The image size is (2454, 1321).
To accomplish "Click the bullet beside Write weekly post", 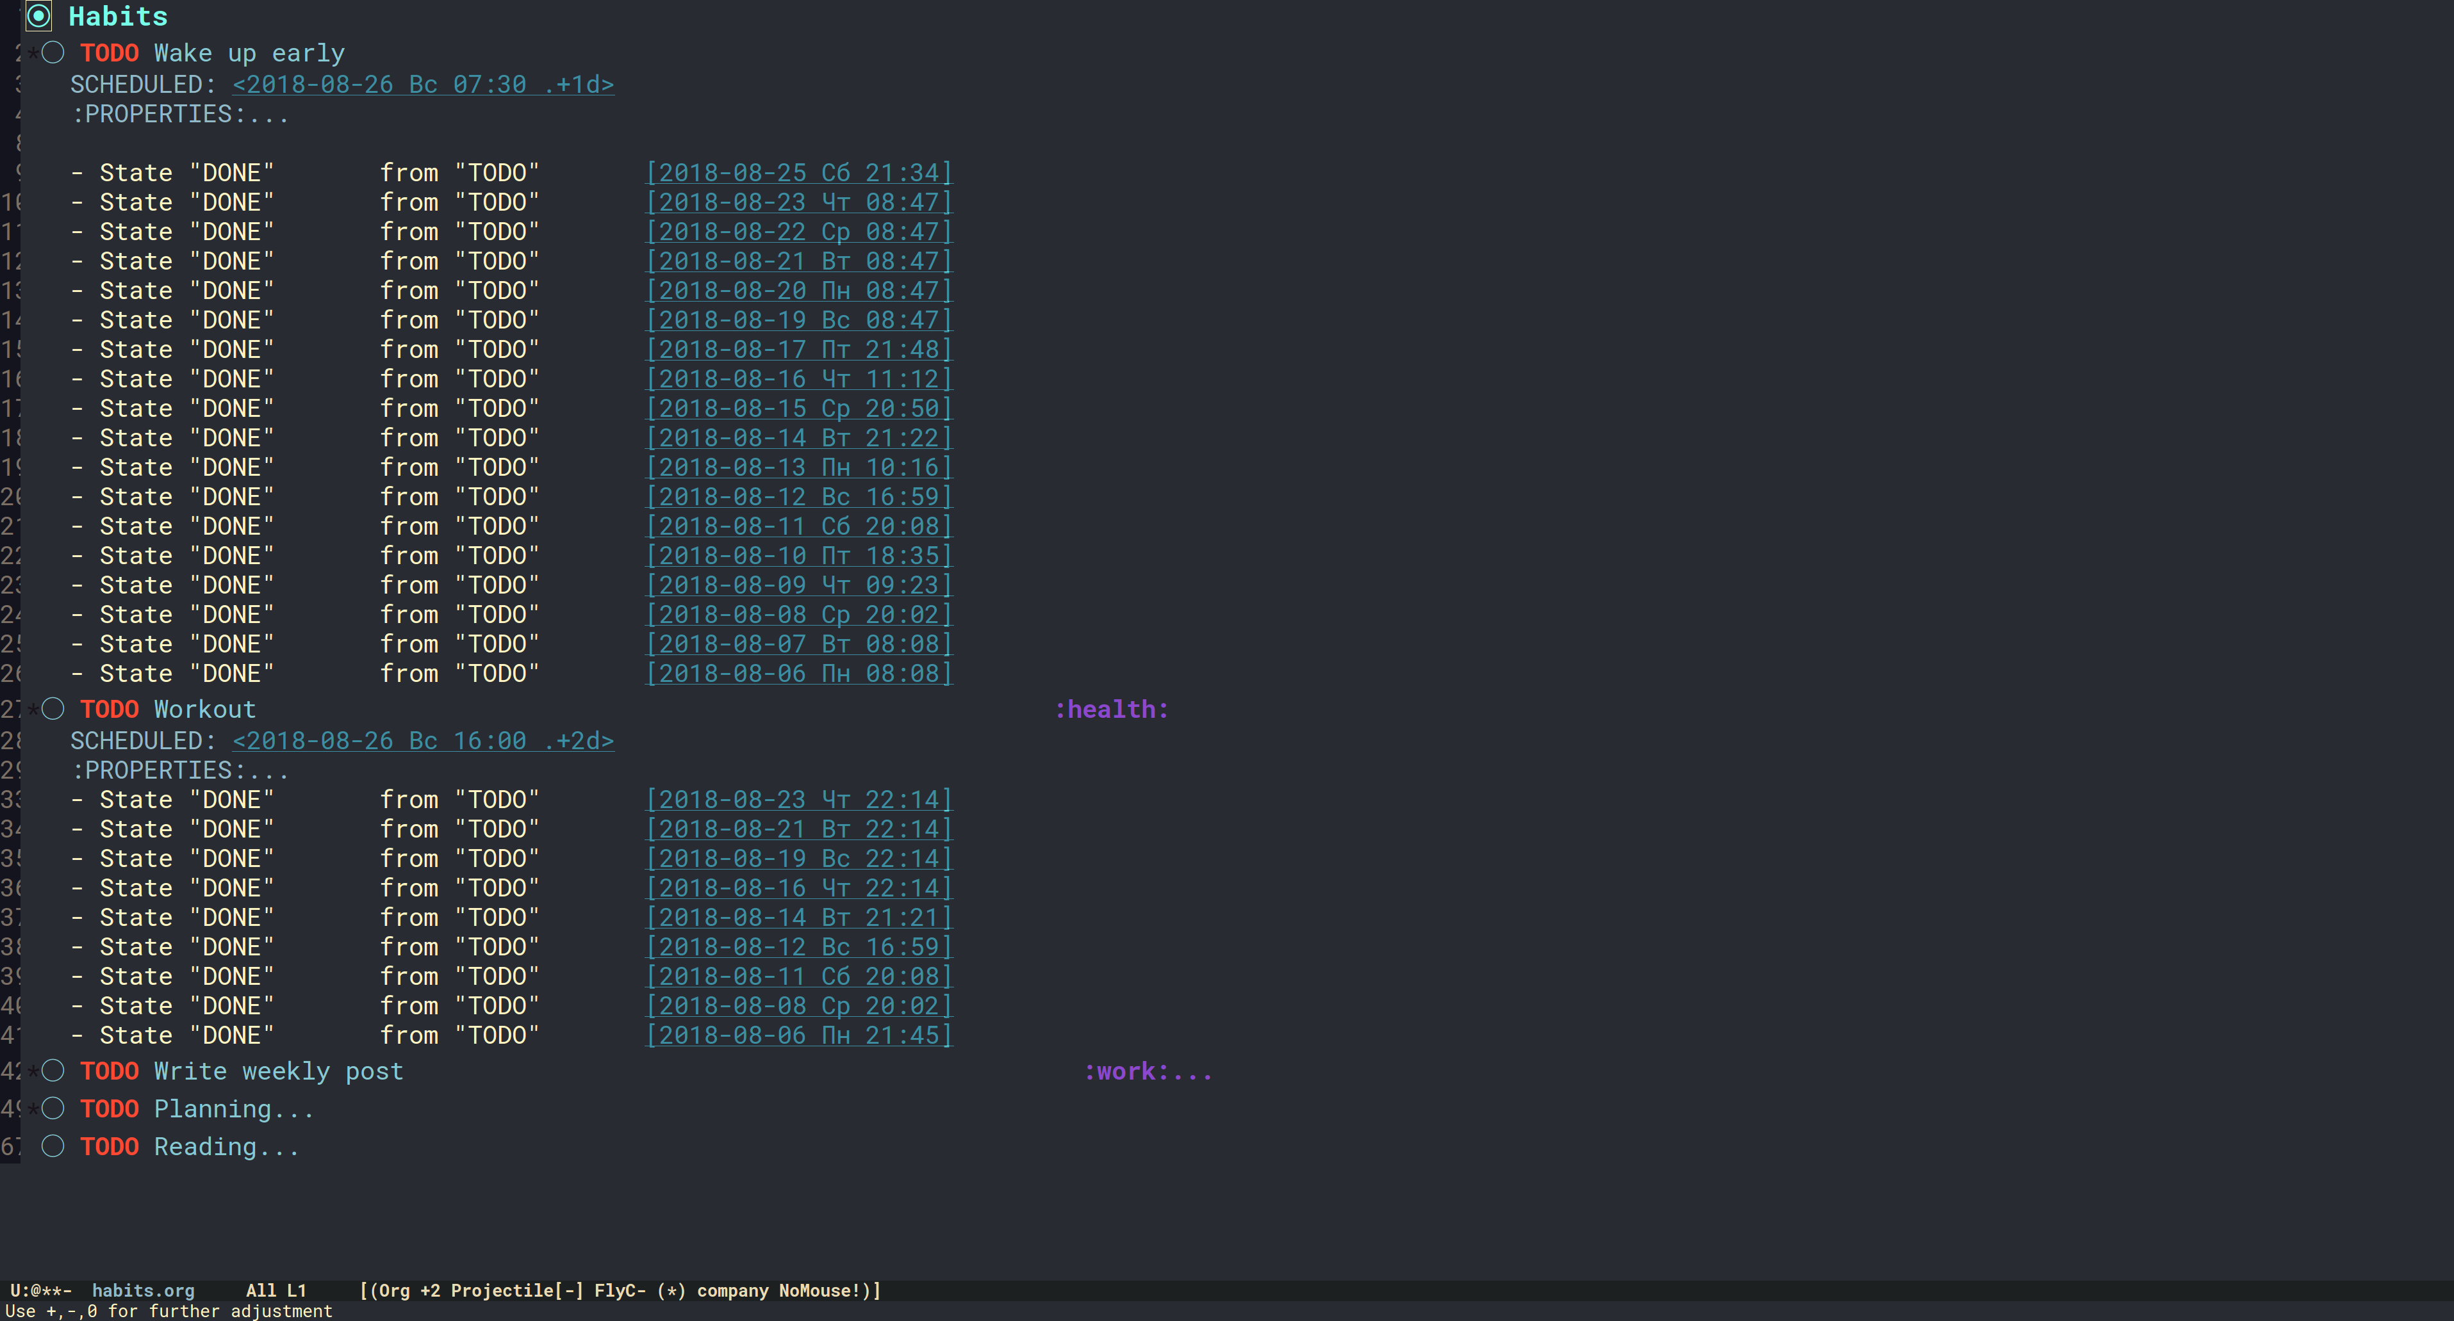I will tap(53, 1071).
